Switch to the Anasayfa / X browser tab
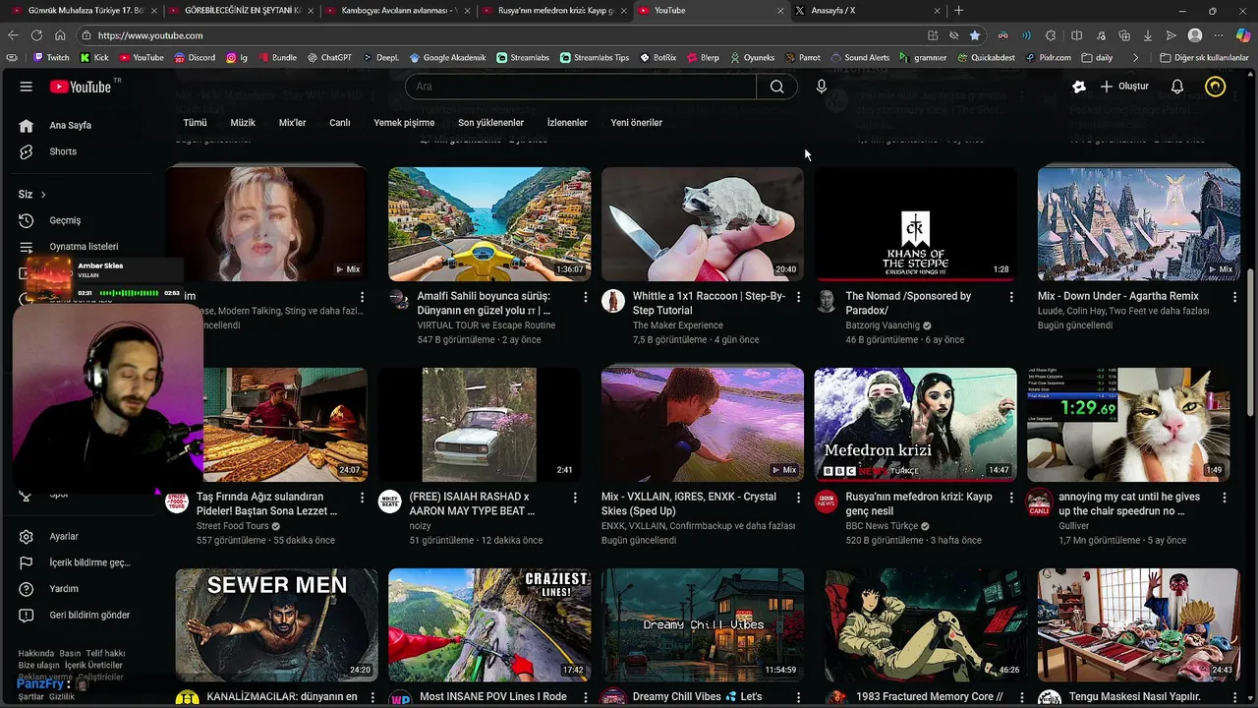The width and height of the screenshot is (1258, 708). point(865,11)
